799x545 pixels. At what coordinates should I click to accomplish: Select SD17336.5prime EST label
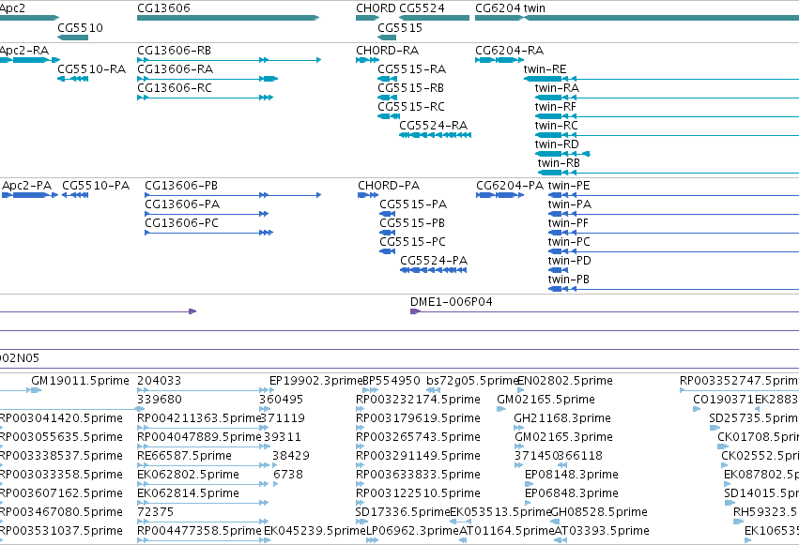click(x=403, y=513)
